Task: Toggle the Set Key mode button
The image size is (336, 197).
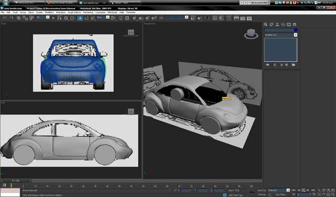Action: 262,195
